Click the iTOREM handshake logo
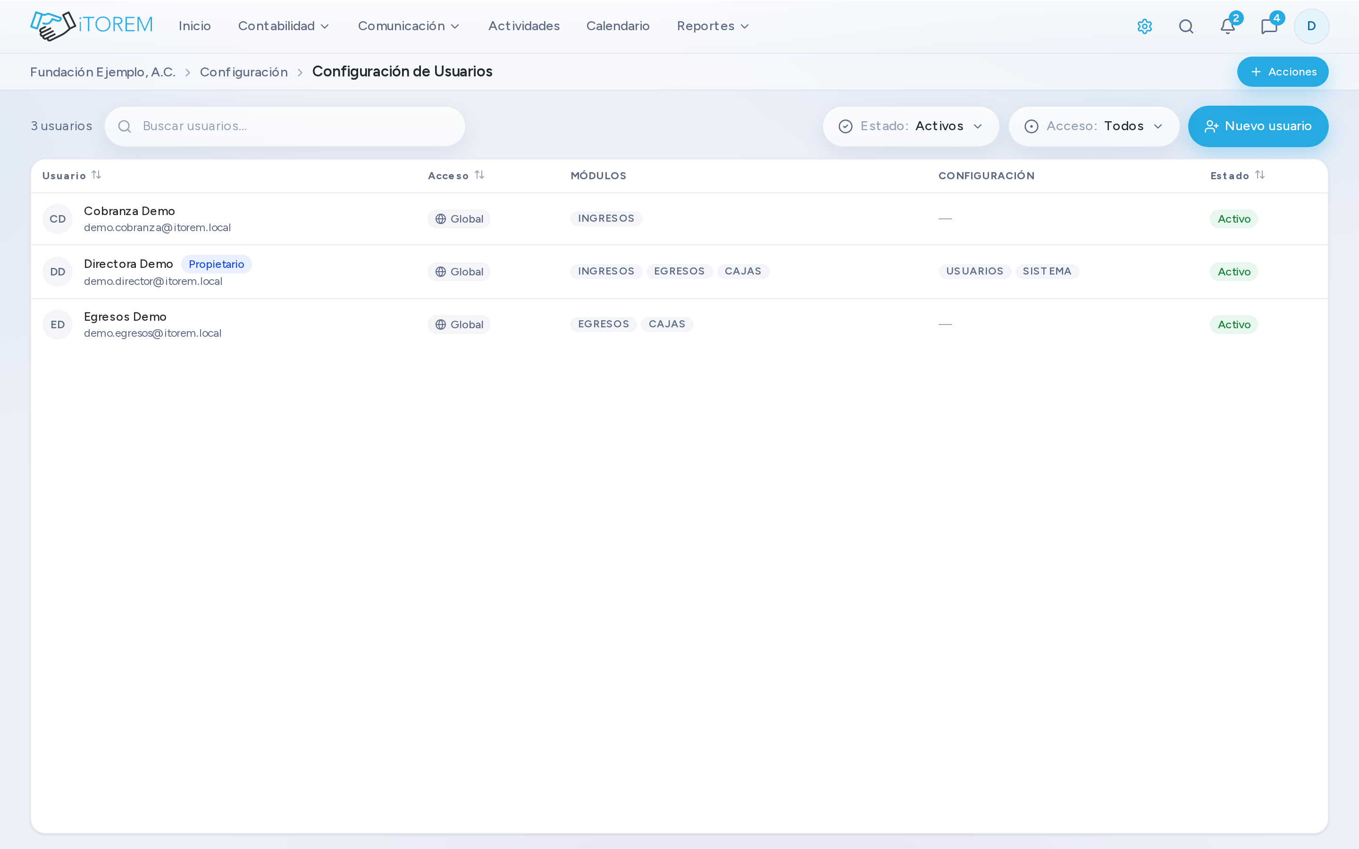 pos(92,26)
